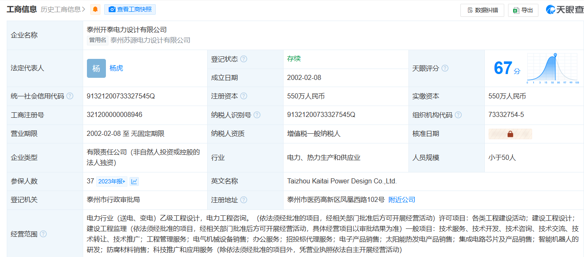Click English name Taizhou Kaitai Power Design Co.,Ltd.
This screenshot has width=584, height=257.
342,181
